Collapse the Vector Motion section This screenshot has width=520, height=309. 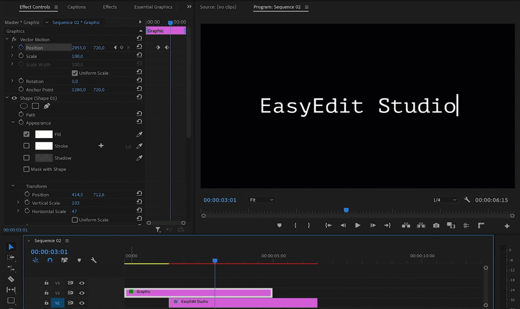coord(6,39)
